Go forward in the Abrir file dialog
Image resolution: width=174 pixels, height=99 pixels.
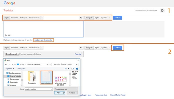[10, 64]
